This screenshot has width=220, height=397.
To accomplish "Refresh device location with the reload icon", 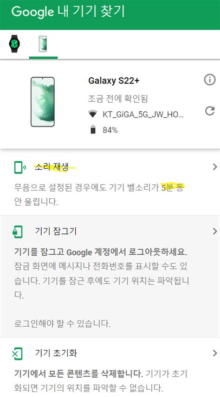I will (210, 111).
